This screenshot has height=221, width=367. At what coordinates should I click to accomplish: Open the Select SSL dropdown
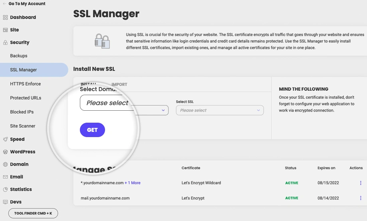coord(220,110)
